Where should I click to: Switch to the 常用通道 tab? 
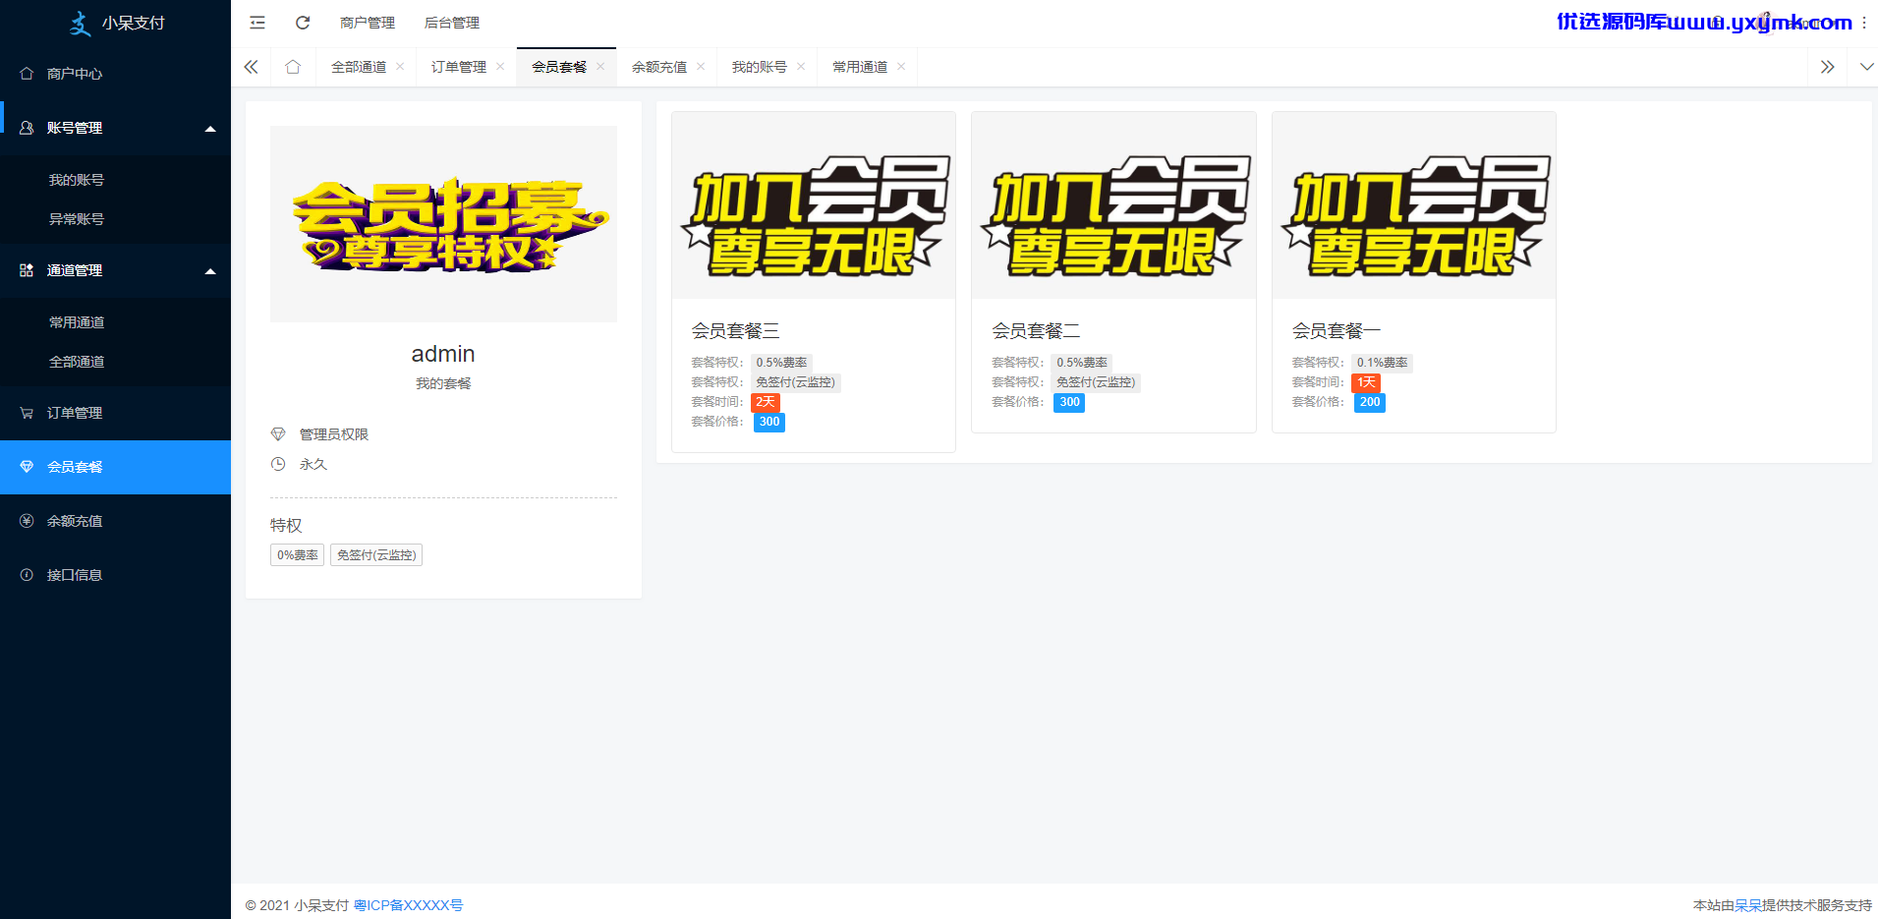click(860, 67)
